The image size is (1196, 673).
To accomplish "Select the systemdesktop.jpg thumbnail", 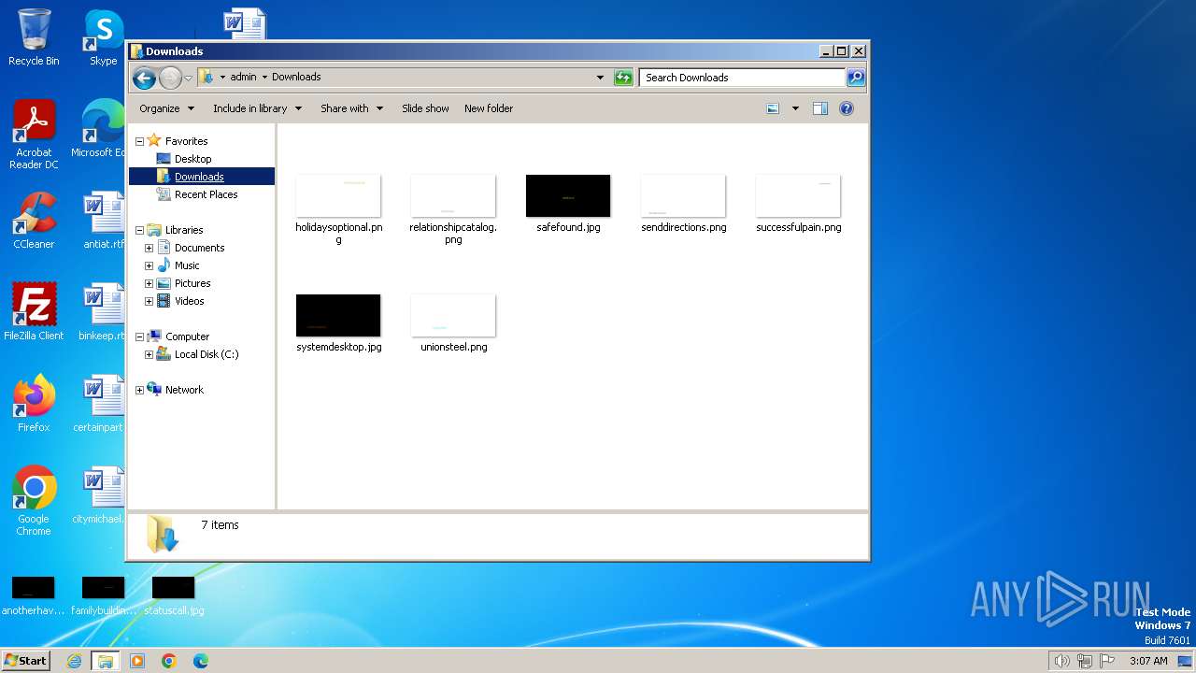I will click(338, 316).
